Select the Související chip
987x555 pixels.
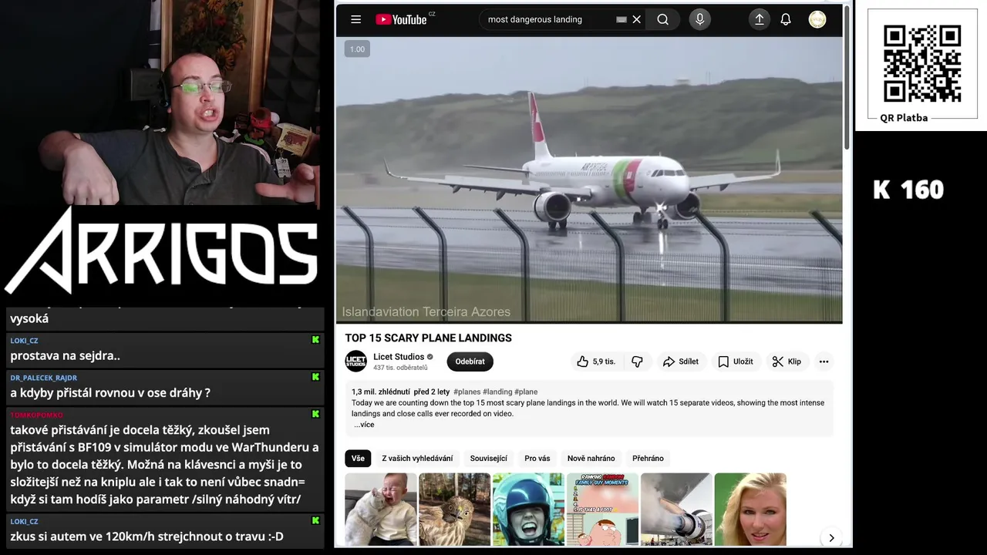coord(488,458)
